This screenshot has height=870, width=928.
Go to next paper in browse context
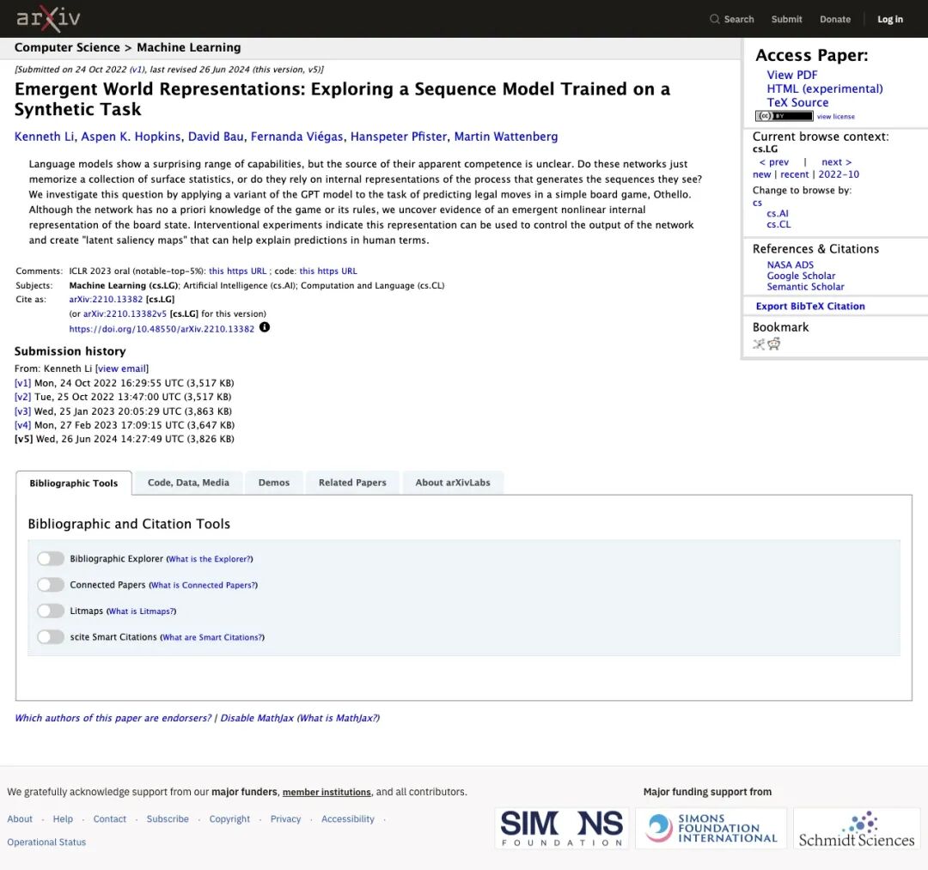tap(837, 162)
